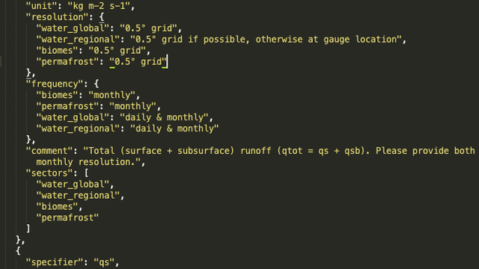This screenshot has height=269, width=479.
Task: Click "otherwise at gauge location" text
Action: click(326, 40)
